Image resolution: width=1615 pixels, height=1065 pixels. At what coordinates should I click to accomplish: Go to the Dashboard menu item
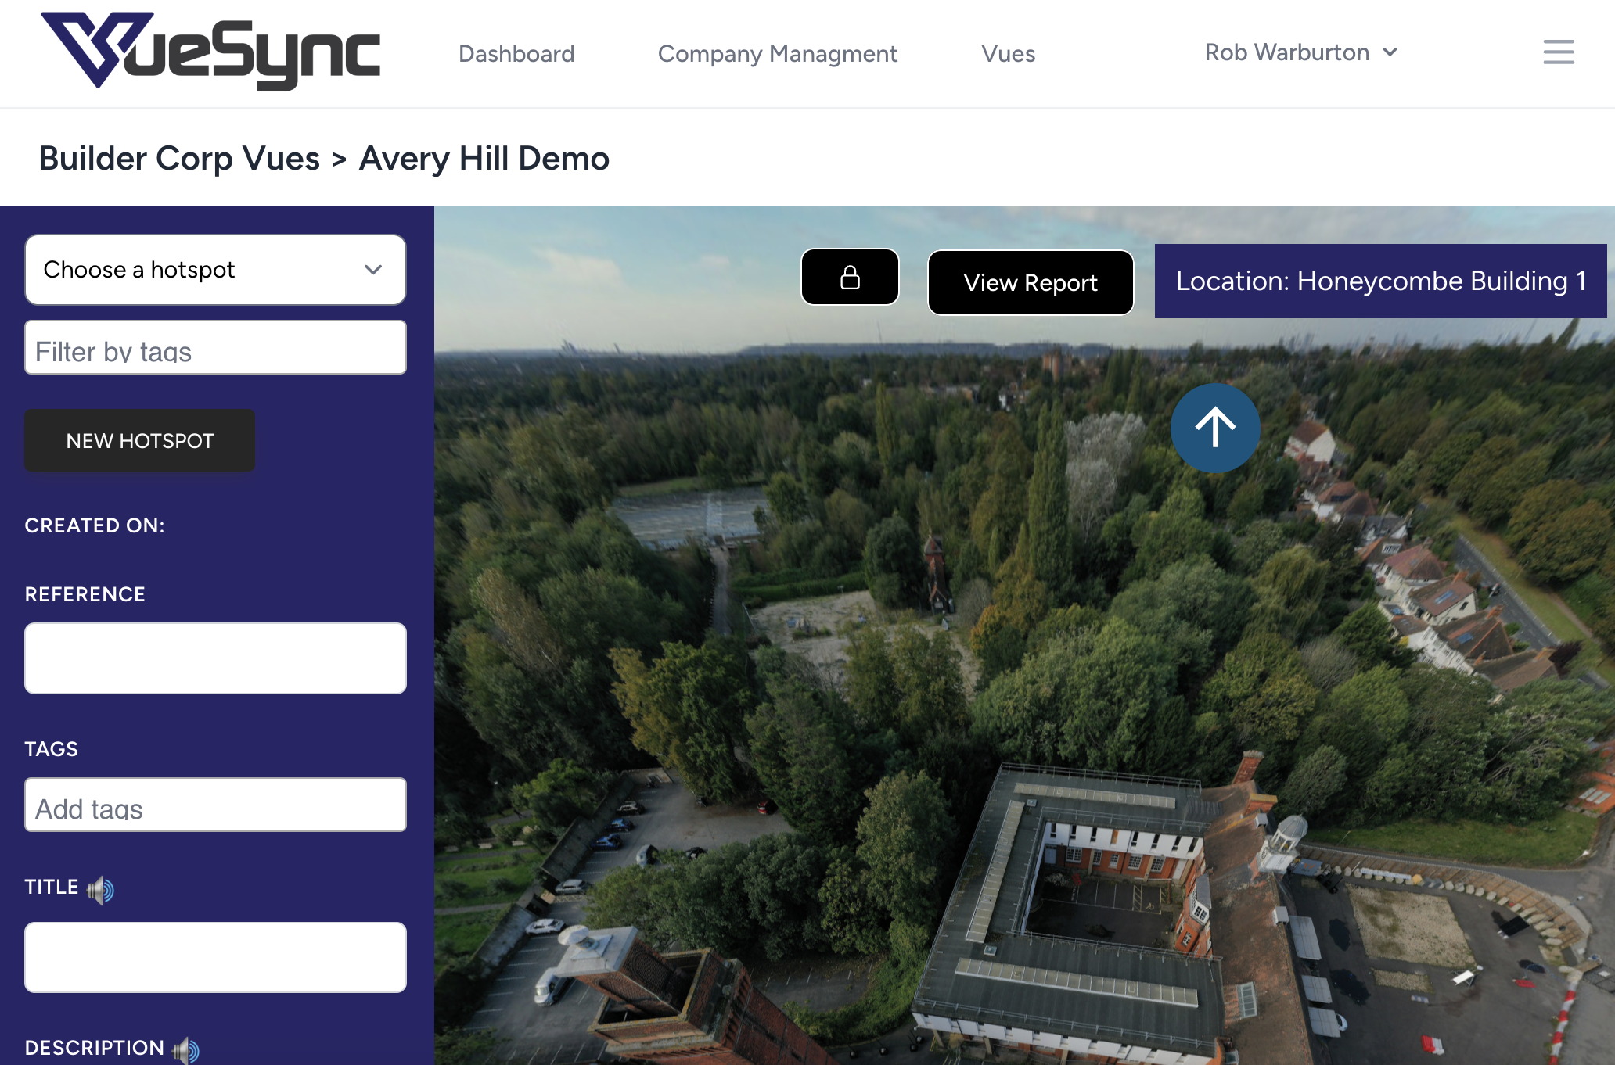tap(516, 53)
